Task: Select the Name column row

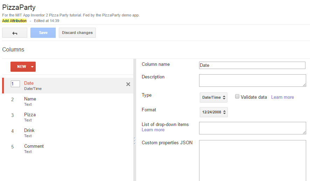Action: 68,102
